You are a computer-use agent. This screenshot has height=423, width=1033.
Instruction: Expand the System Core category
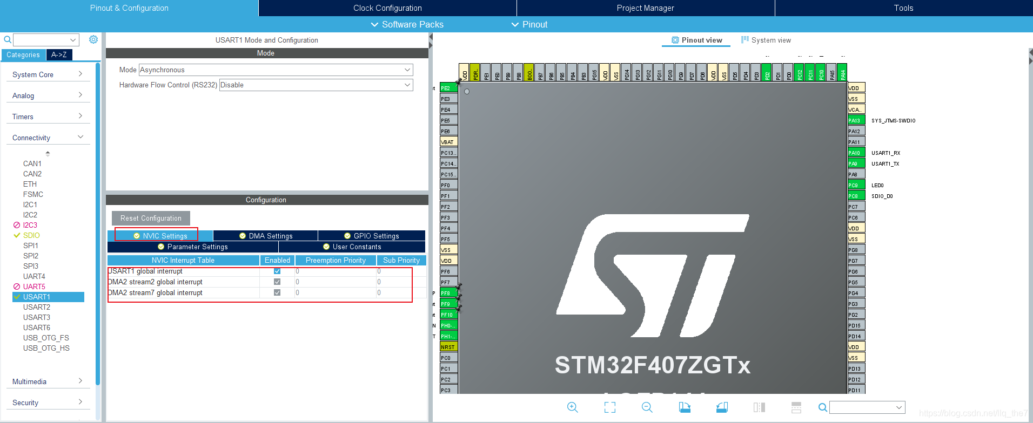48,74
